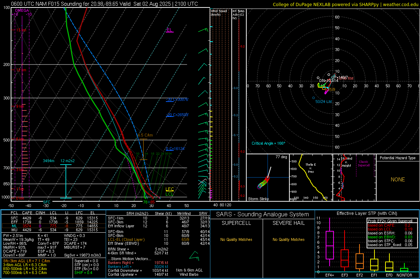
Task: Click the 12 m2s2 helicity label
Action: (x=68, y=161)
